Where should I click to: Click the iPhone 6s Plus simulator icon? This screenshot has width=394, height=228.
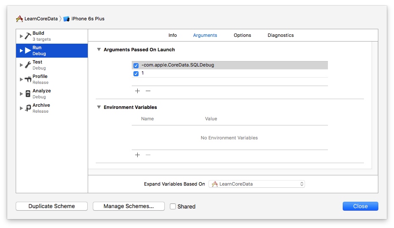67,19
